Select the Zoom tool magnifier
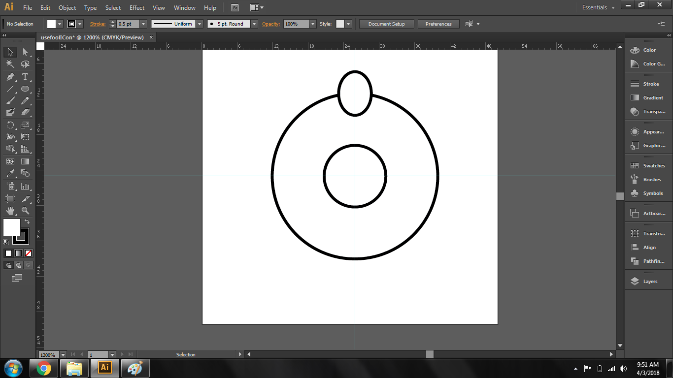This screenshot has height=378, width=673. point(25,211)
